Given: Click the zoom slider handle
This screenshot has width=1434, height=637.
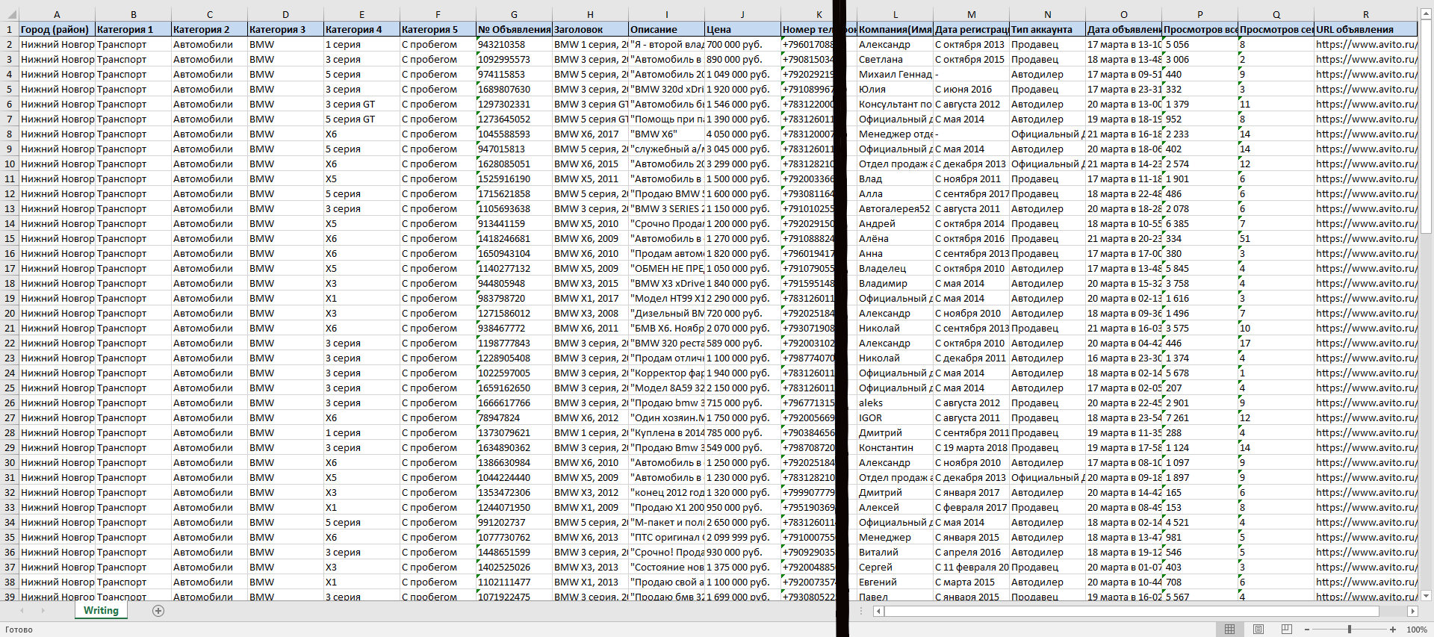Looking at the screenshot, I should (x=1350, y=630).
